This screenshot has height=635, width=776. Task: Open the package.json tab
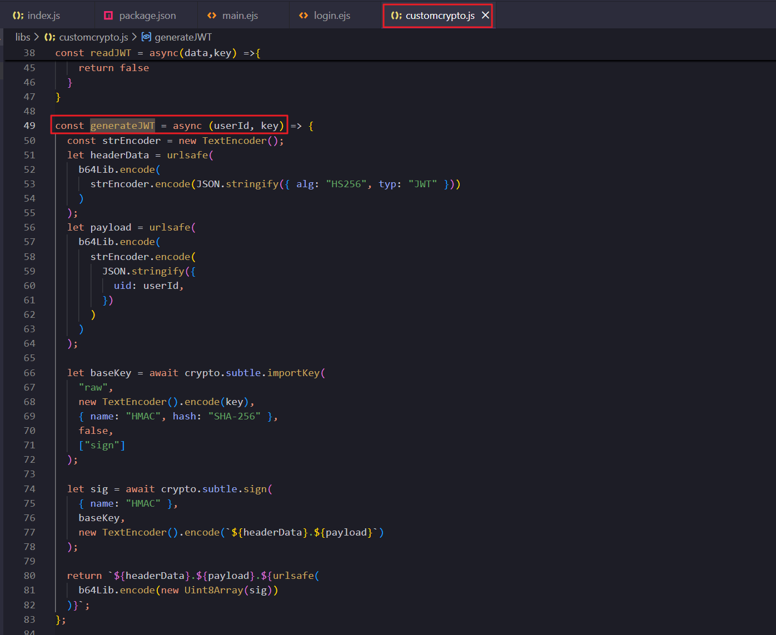(x=147, y=16)
